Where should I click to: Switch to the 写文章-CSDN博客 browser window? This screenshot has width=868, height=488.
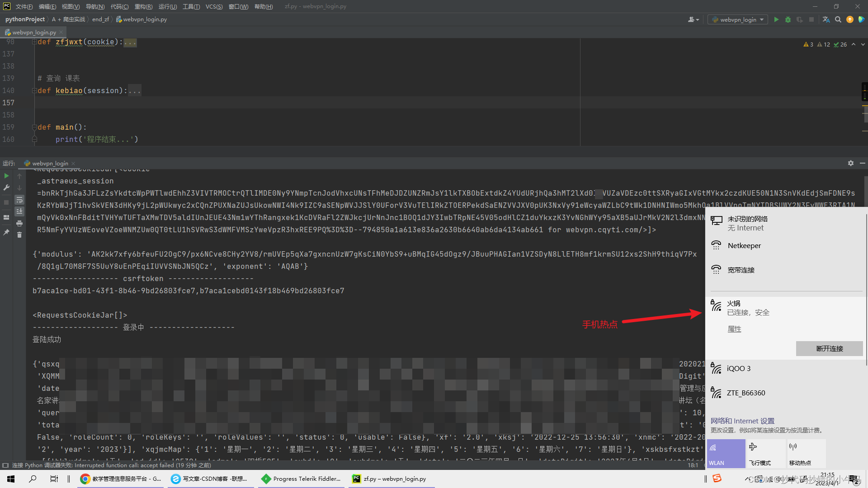[x=210, y=479]
